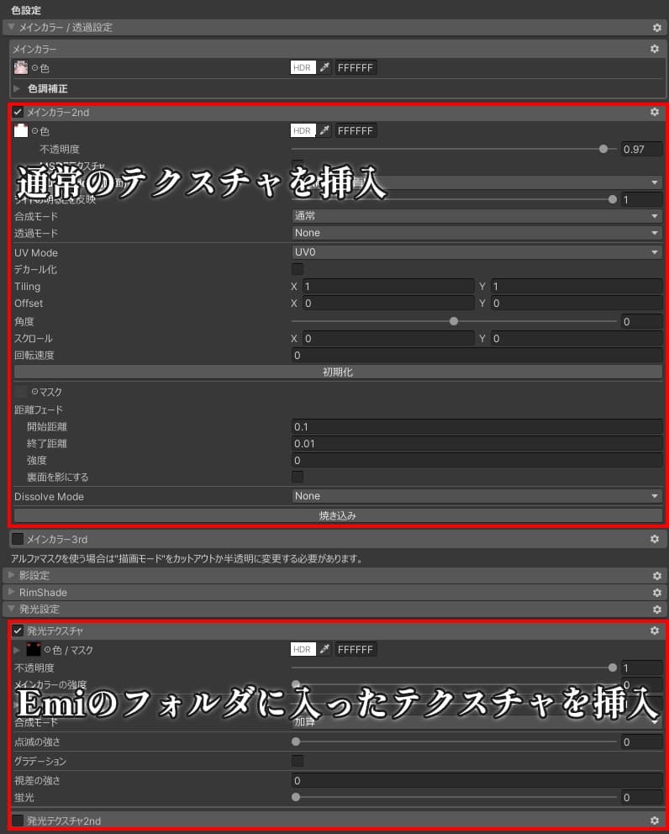This screenshot has height=834, width=669.
Task: Open the 発光テクスチャ HDR color swatch
Action: coord(303,649)
